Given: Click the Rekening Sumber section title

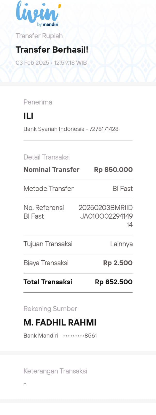Looking at the screenshot, I should pos(50,309).
